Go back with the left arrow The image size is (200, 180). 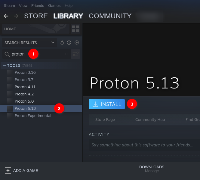(x=6, y=16)
